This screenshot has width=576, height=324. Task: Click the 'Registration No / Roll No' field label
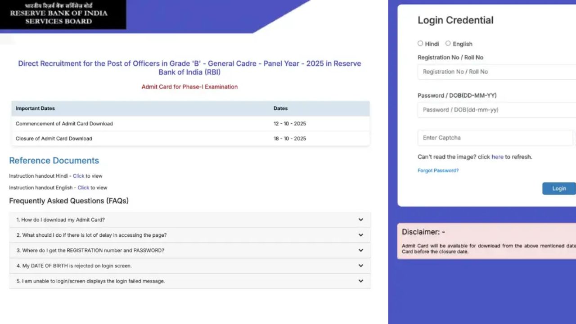pos(450,58)
